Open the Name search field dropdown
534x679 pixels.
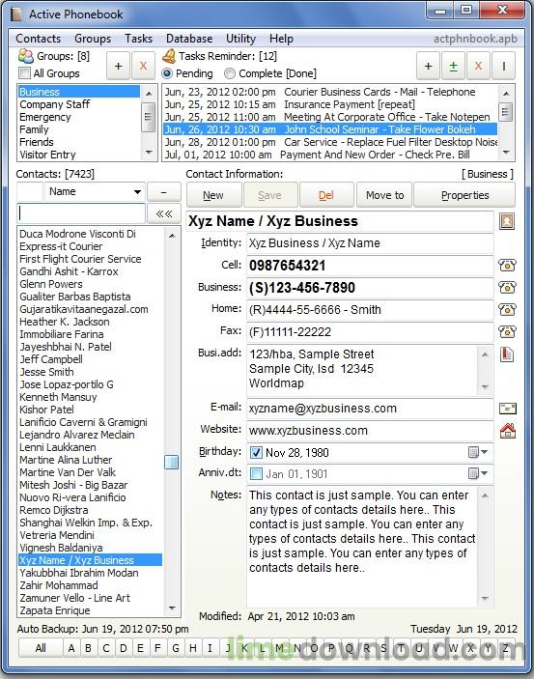click(x=137, y=192)
